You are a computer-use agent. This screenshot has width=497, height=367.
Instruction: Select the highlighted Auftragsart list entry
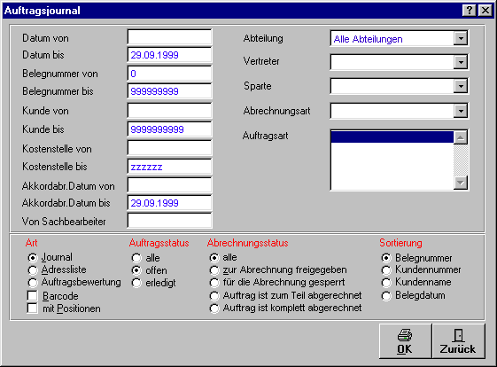point(392,137)
